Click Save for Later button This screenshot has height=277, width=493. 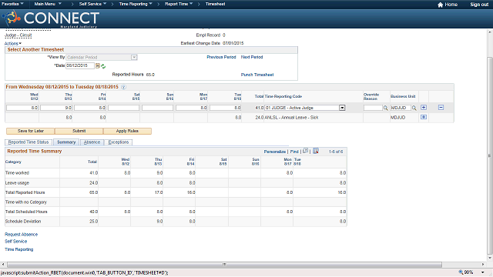click(x=31, y=131)
